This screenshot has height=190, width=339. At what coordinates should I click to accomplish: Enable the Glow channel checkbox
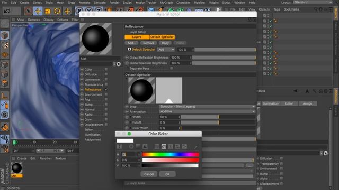pyautogui.click(x=106, y=119)
